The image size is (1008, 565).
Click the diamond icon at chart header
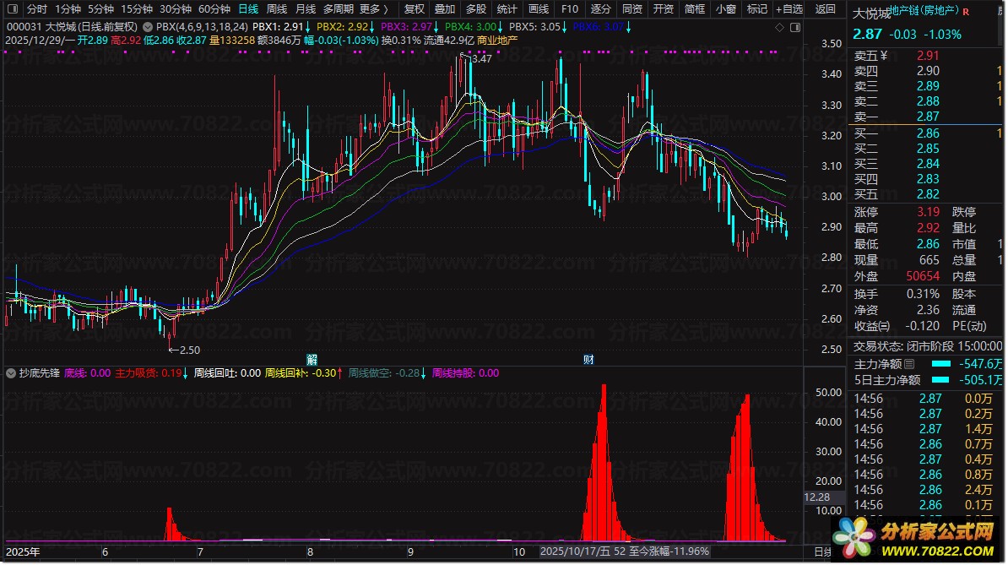[x=780, y=27]
